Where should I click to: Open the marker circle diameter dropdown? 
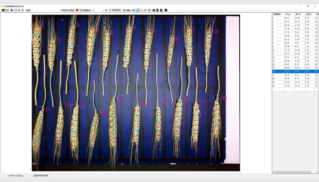pos(102,10)
